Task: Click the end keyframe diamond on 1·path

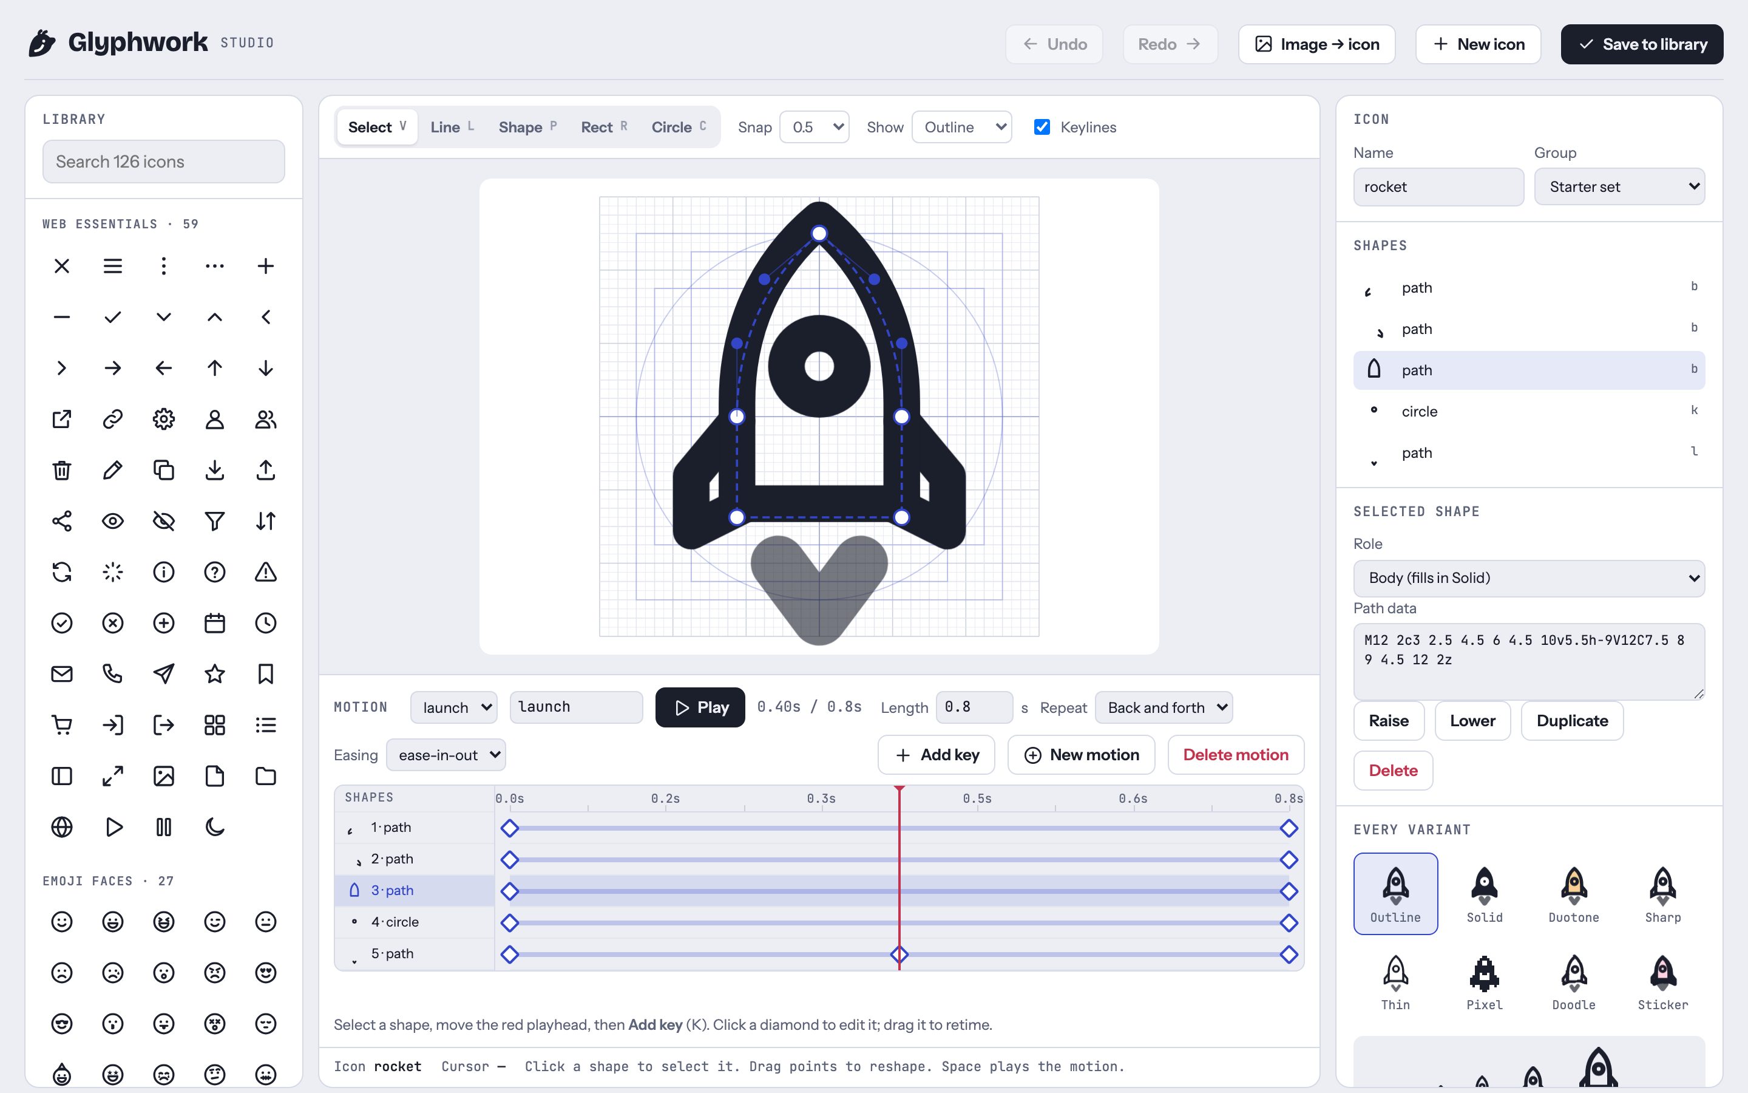Action: tap(1289, 828)
